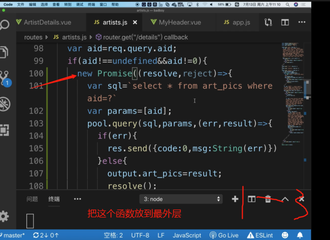This screenshot has height=240, width=330.
Task: Start the Go Live server
Action: (224, 235)
